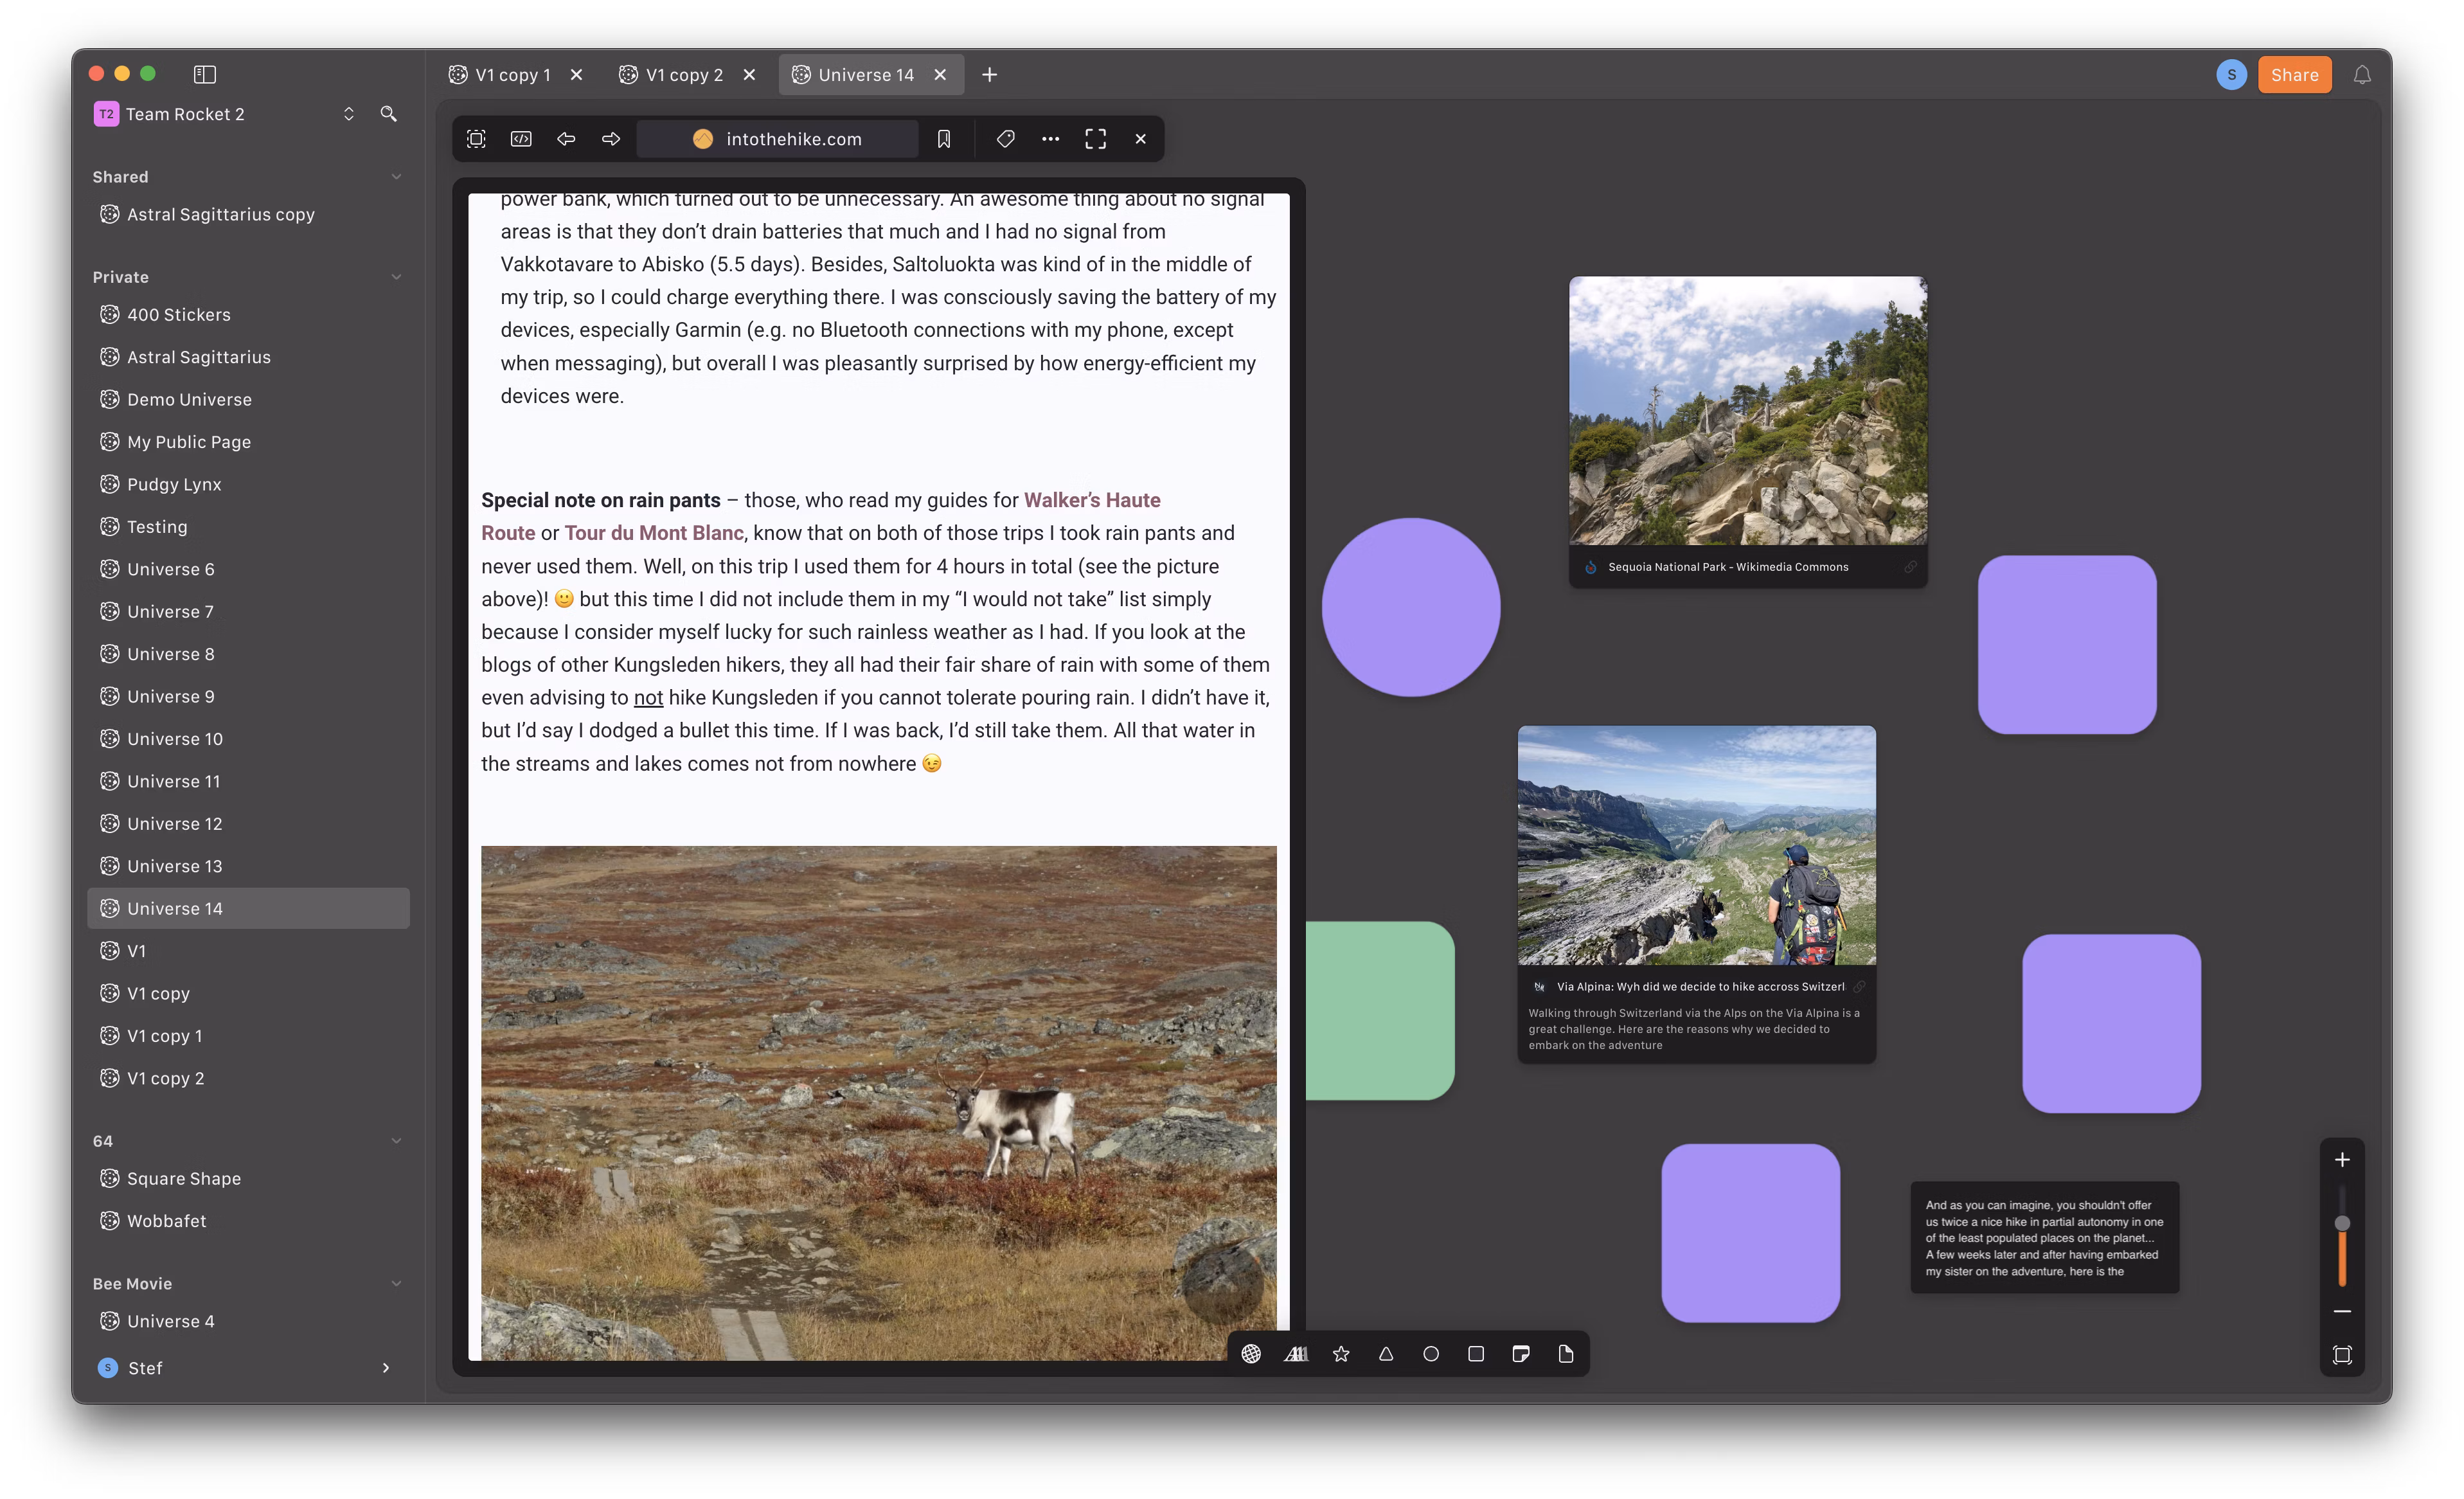The width and height of the screenshot is (2464, 1499).
Task: Choose the sticky note tool
Action: coord(1521,1354)
